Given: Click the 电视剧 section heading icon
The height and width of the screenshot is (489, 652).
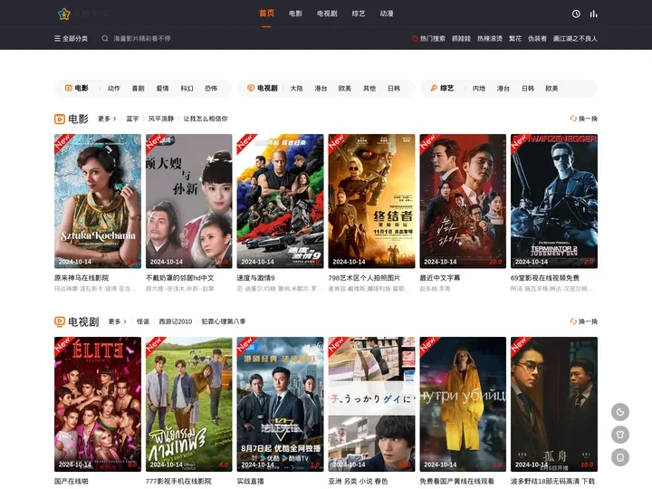Looking at the screenshot, I should 60,321.
